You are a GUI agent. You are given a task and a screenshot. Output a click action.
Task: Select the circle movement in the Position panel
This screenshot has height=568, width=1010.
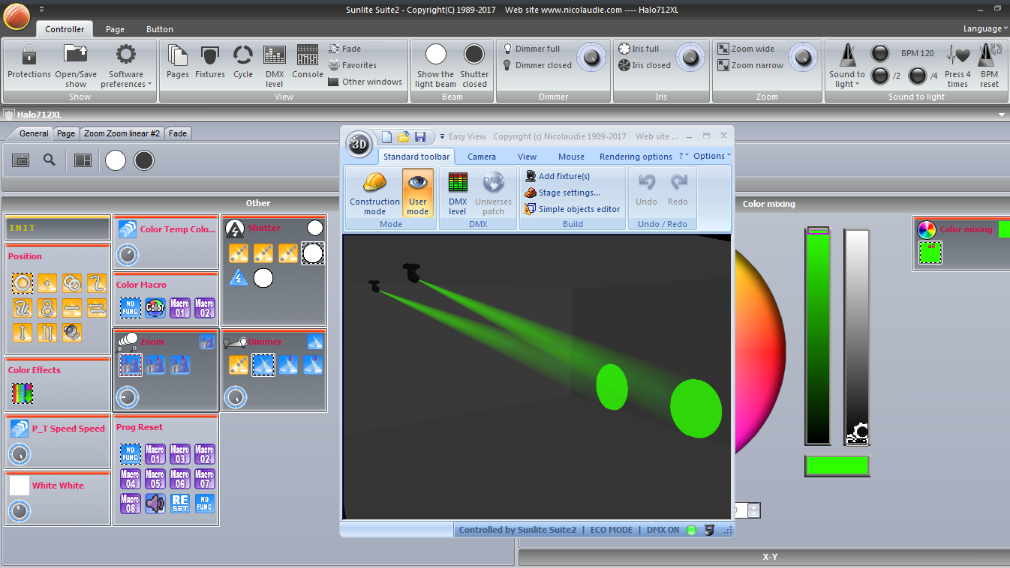tap(23, 283)
